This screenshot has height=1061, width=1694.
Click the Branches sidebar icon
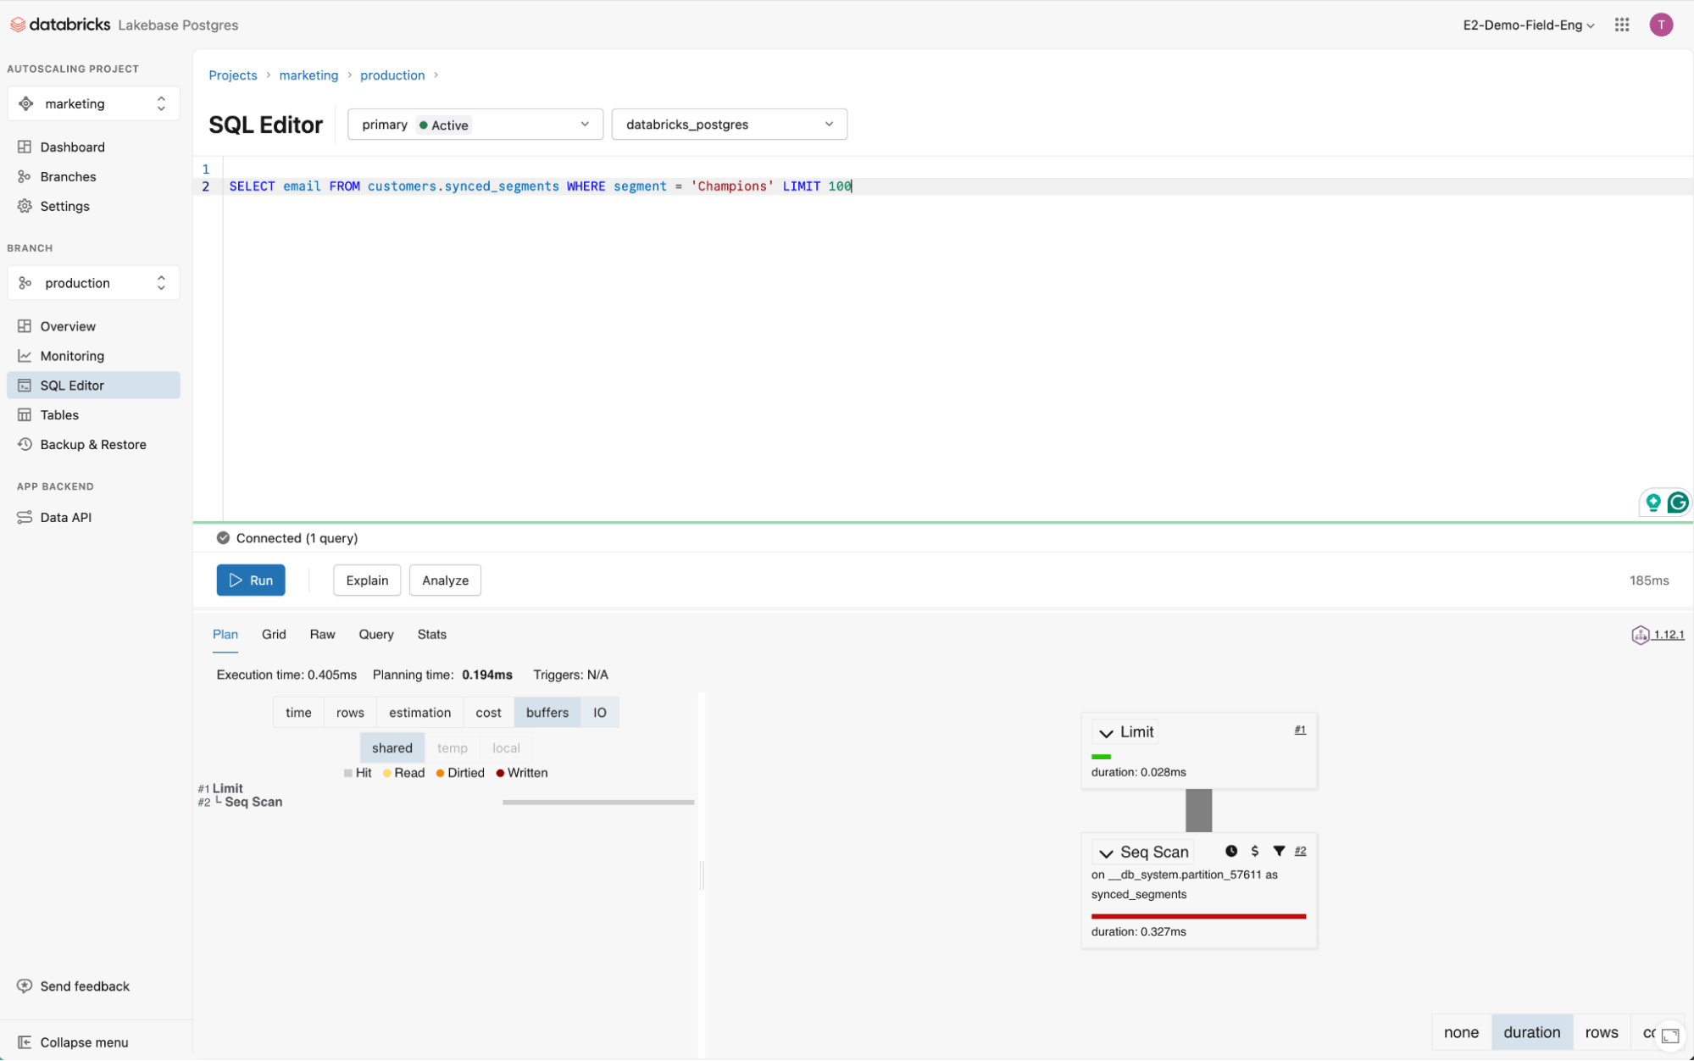tap(25, 176)
